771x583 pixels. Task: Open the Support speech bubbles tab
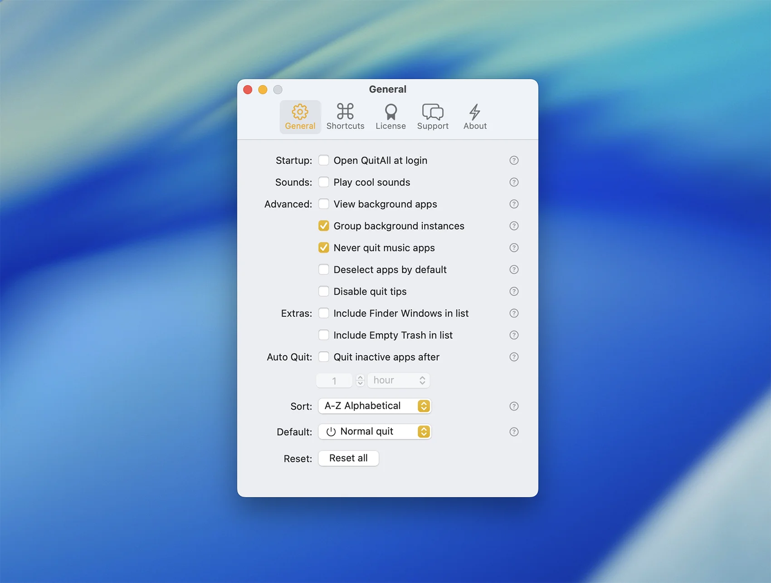tap(433, 117)
